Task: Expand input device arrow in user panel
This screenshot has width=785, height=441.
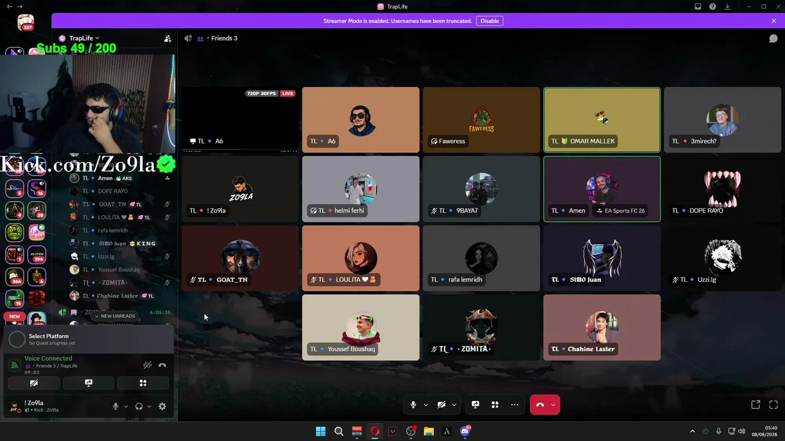Action: coord(126,406)
